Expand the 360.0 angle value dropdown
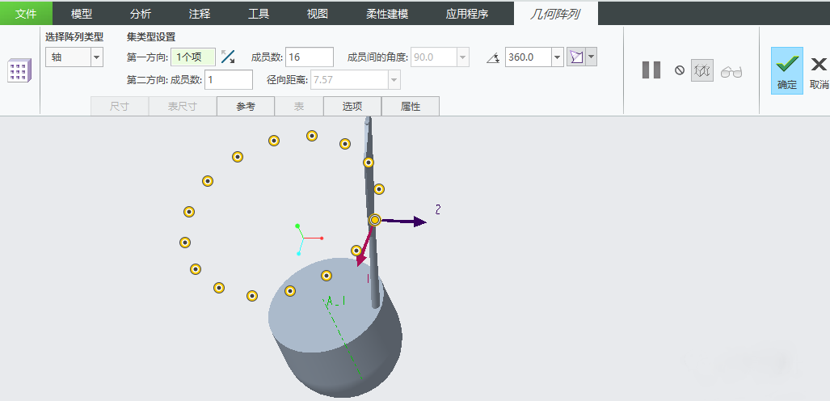The height and width of the screenshot is (401, 830). pos(557,57)
